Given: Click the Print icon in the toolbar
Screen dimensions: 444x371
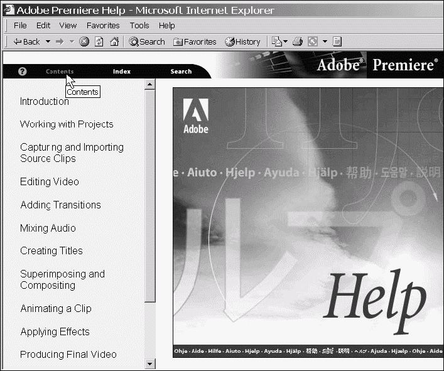Looking at the screenshot, I should 297,42.
